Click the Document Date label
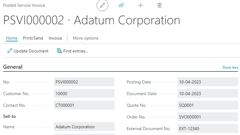This screenshot has width=240, height=135. point(142,94)
